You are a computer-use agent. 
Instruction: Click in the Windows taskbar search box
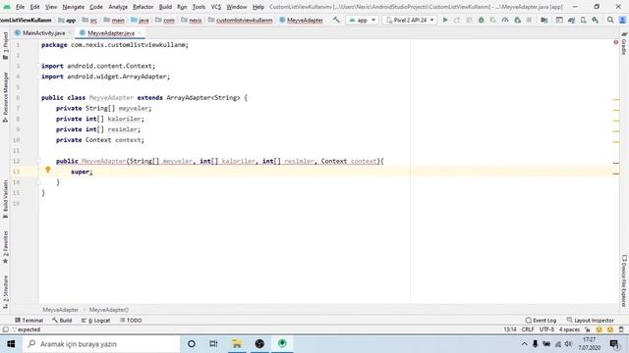point(102,344)
